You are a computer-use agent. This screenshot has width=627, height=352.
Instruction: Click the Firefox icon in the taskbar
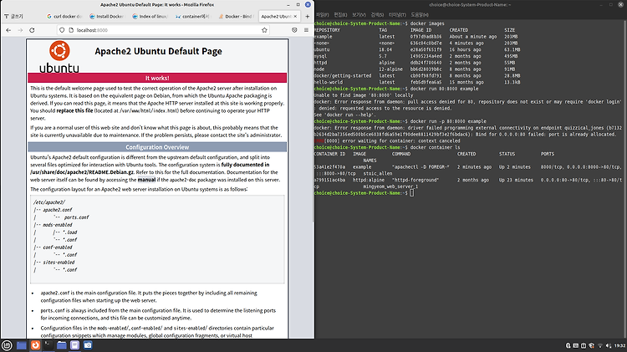(x=35, y=345)
